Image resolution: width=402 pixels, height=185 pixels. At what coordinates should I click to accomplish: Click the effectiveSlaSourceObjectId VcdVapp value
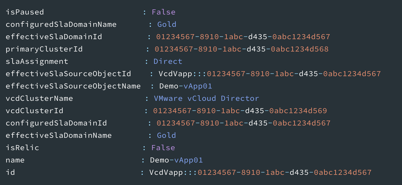click(270, 74)
